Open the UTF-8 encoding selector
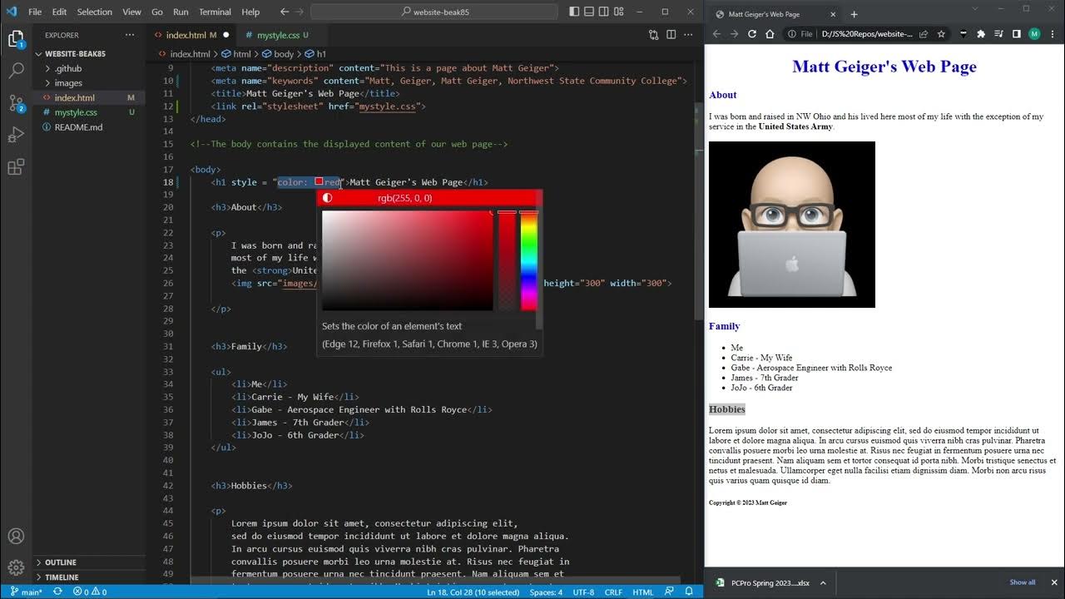This screenshot has width=1065, height=599. point(583,592)
